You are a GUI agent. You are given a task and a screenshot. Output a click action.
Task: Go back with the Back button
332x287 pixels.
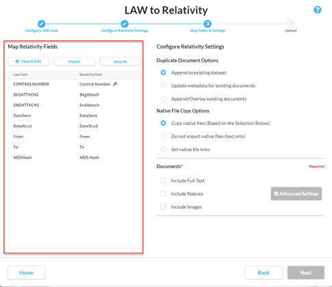coord(264,273)
